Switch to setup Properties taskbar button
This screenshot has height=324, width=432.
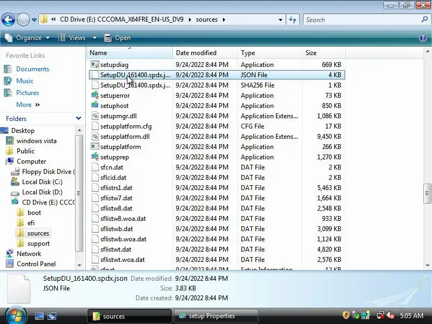click(215, 316)
